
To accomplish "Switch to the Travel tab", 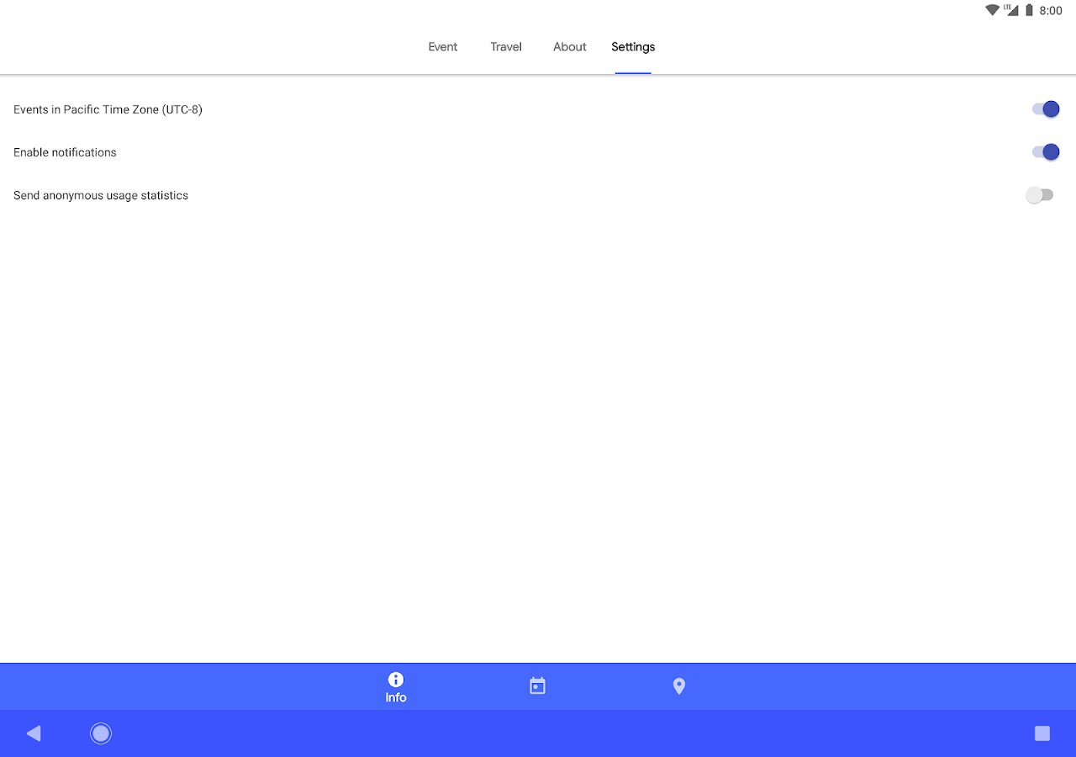I will click(506, 47).
